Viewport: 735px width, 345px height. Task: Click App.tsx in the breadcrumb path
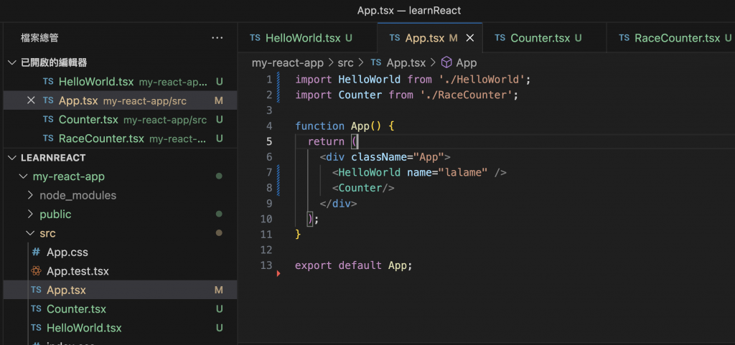[x=406, y=62]
